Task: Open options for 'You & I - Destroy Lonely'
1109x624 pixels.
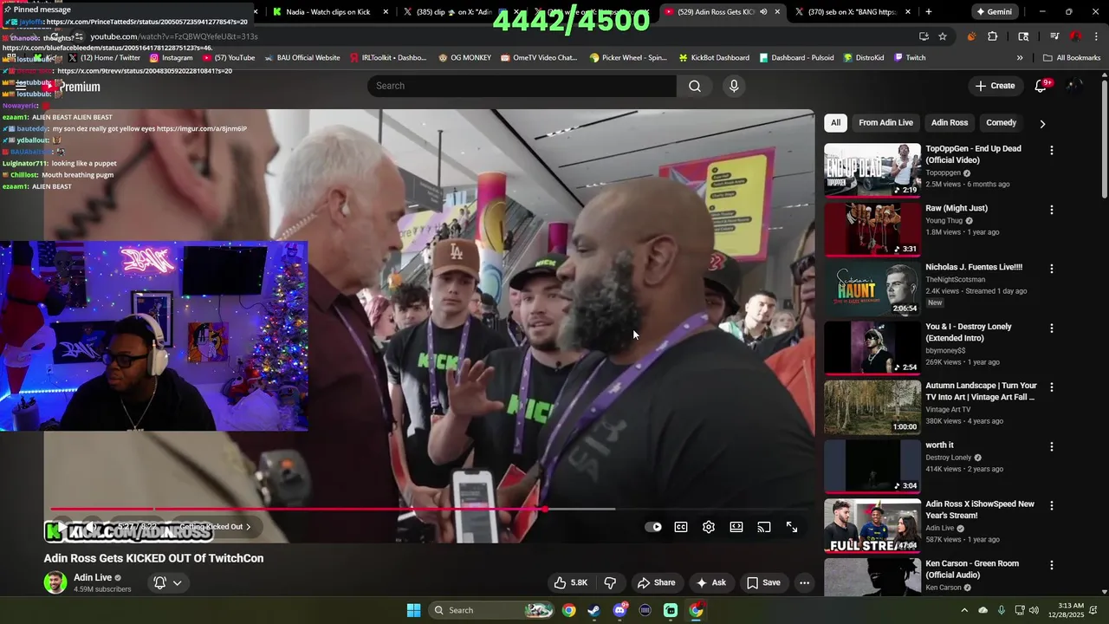Action: (x=1052, y=328)
